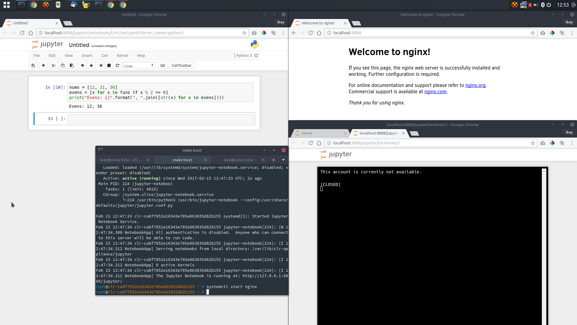Copy selected cells icon in Jupyter toolbar

point(63,66)
